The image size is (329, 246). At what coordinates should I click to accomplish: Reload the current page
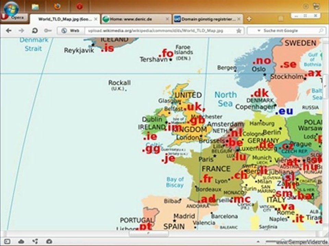[35, 31]
